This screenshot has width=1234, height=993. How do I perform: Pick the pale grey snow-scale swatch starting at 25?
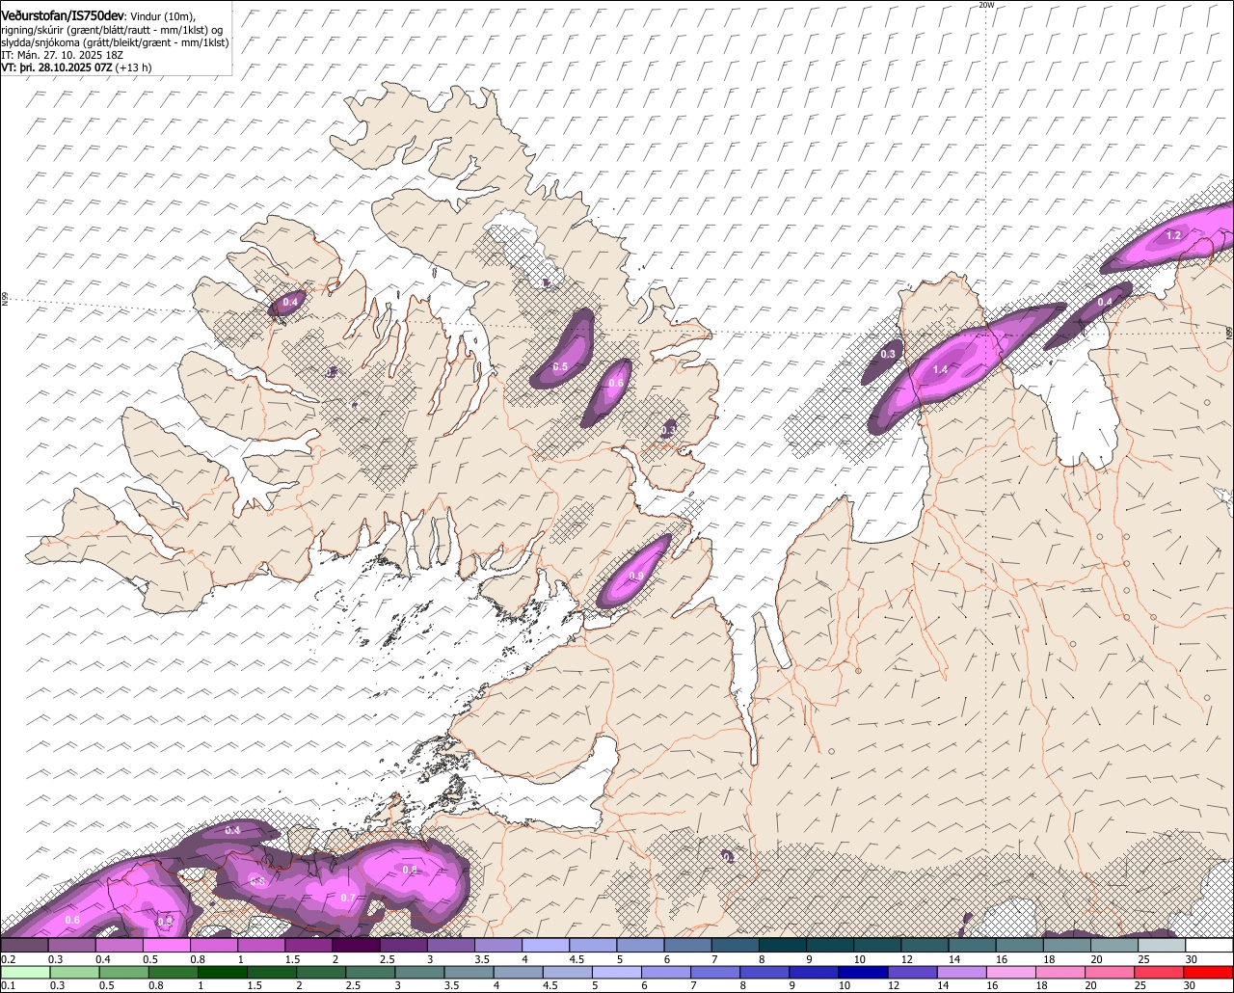1162,946
